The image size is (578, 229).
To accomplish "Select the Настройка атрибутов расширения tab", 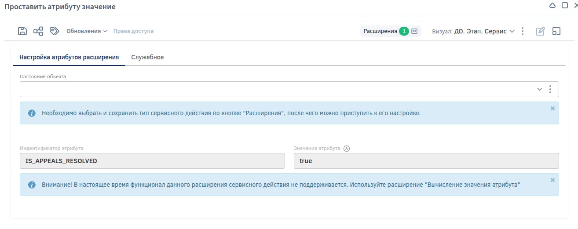I will point(69,58).
